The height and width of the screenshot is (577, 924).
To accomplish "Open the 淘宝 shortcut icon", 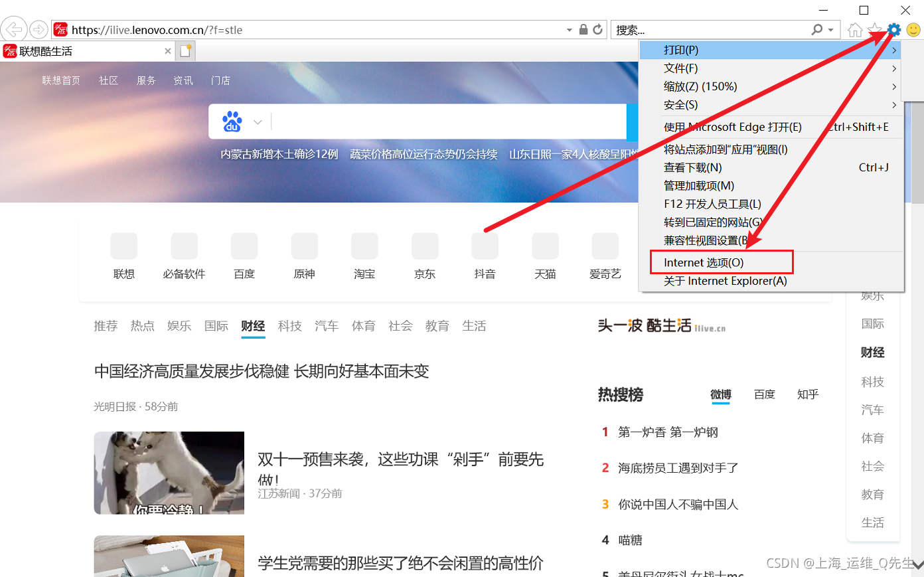I will coord(364,246).
